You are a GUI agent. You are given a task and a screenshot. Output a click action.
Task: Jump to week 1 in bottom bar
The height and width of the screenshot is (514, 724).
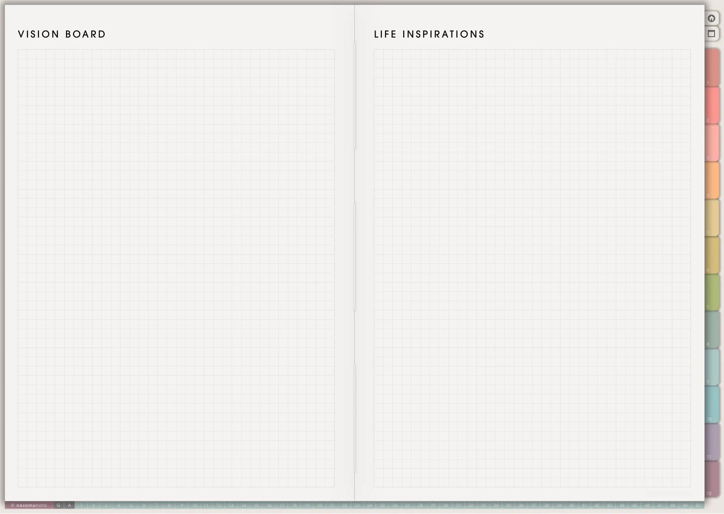tap(81, 505)
